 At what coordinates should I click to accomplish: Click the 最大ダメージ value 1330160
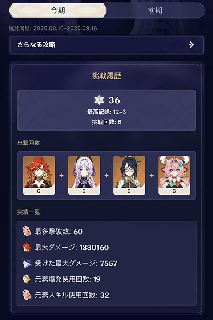94,248
